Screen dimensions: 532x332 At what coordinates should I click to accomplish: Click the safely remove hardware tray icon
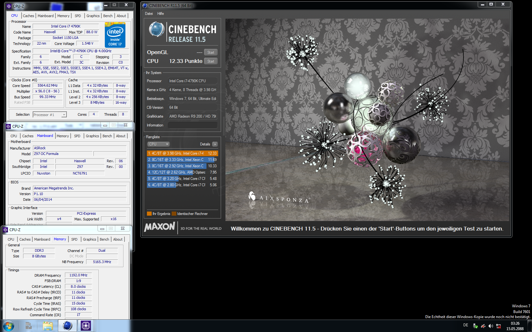click(475, 326)
